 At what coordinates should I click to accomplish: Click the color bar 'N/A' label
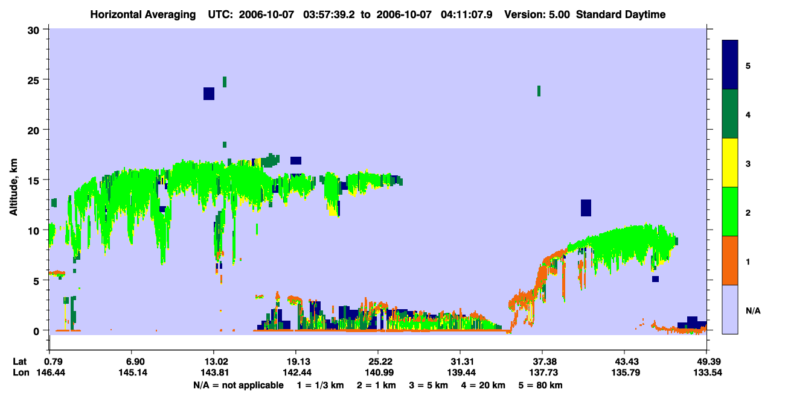coord(753,311)
